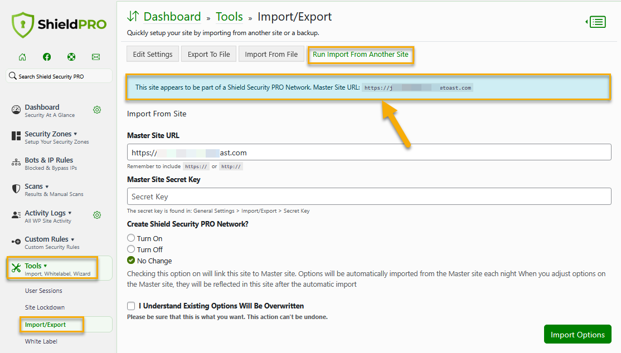The width and height of the screenshot is (621, 353).
Task: Click the Security Zones grid icon
Action: point(16,136)
